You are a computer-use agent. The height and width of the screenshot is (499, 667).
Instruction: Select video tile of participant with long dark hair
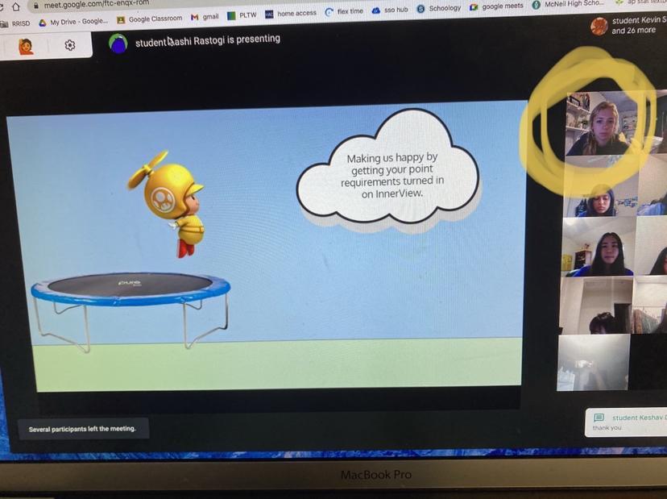(598, 248)
